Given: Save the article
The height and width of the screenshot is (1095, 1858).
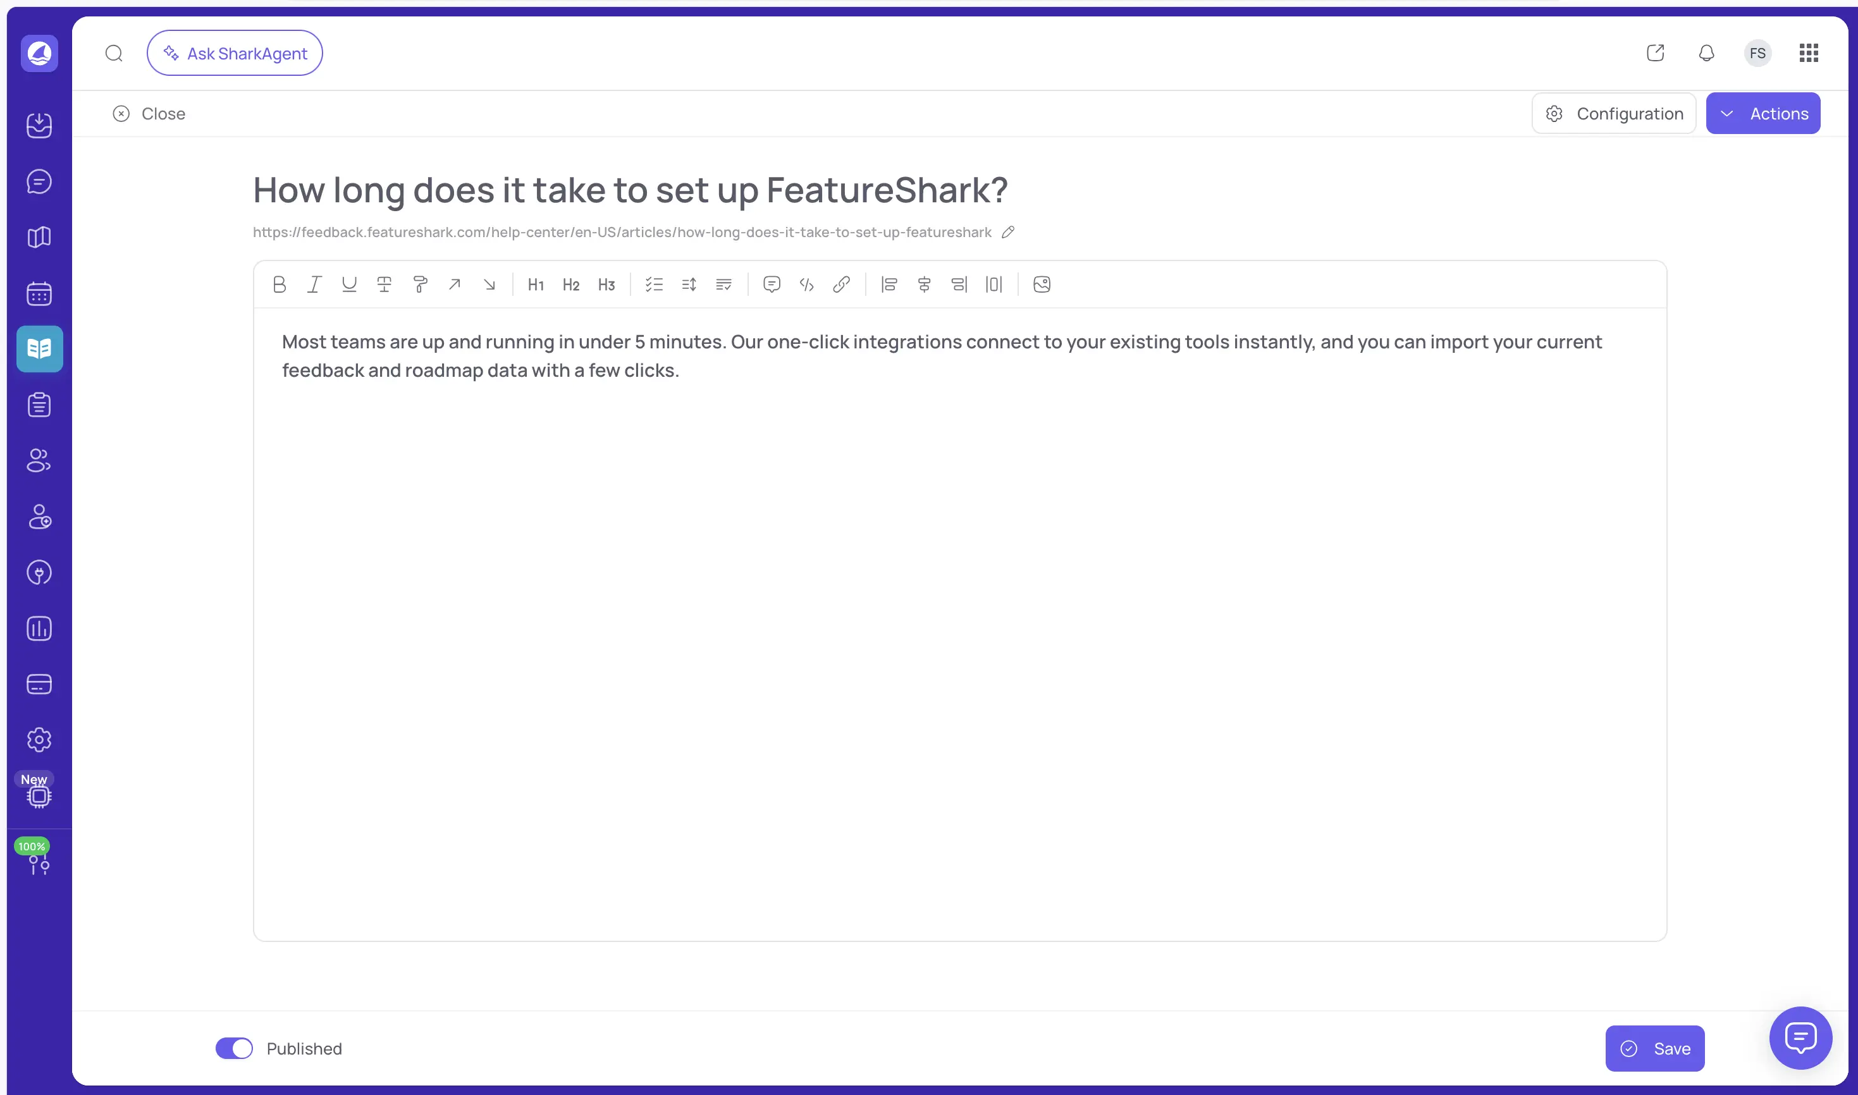Looking at the screenshot, I should 1655,1048.
